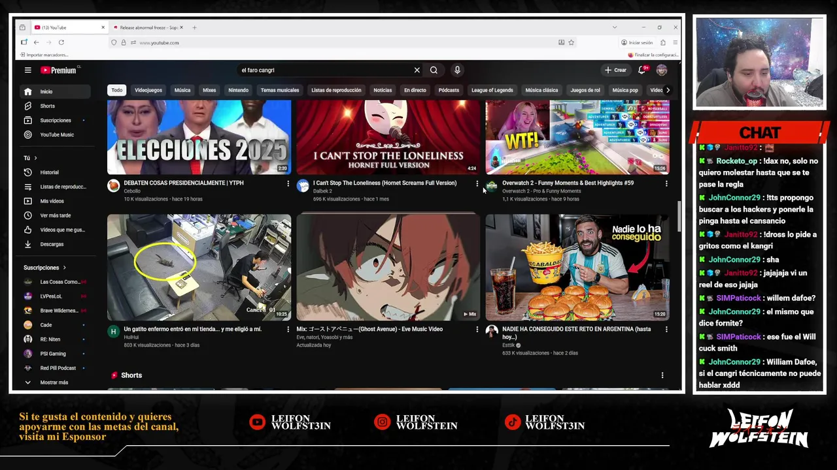Expand Mostrar más in subscriptions list
Viewport: 837px width, 470px height.
click(x=54, y=383)
